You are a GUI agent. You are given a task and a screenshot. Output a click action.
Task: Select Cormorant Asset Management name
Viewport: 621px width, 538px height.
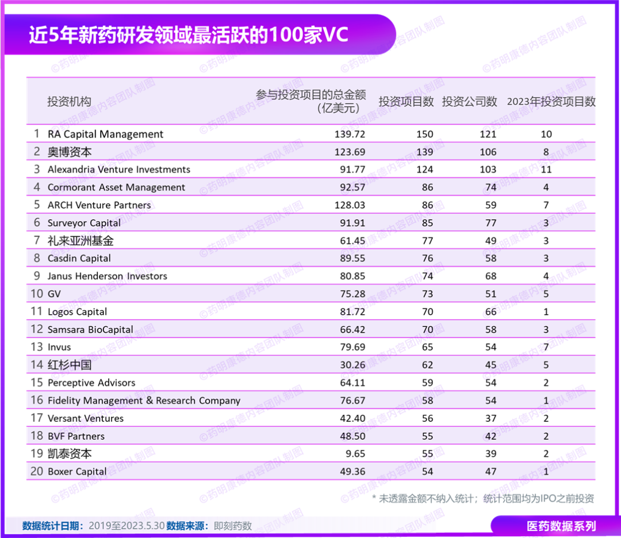[116, 187]
